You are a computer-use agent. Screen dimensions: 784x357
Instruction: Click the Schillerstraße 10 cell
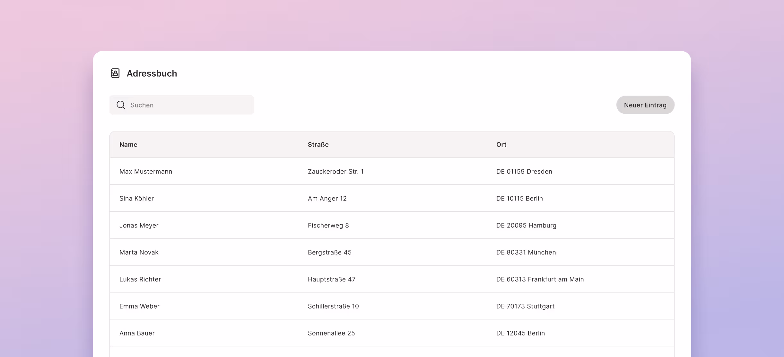tap(333, 306)
